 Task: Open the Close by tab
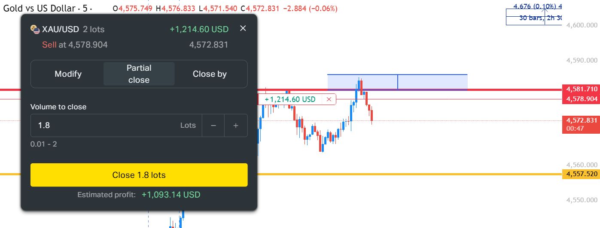point(210,74)
